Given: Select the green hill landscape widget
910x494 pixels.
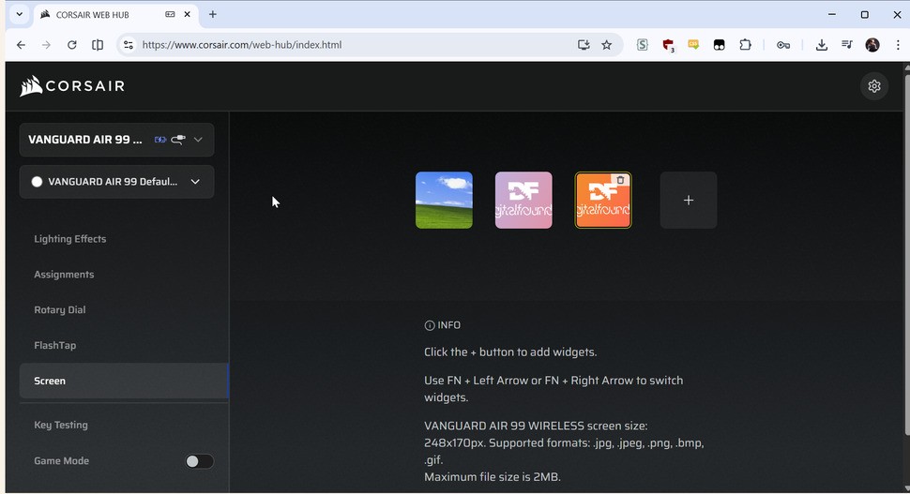Looking at the screenshot, I should click(444, 200).
